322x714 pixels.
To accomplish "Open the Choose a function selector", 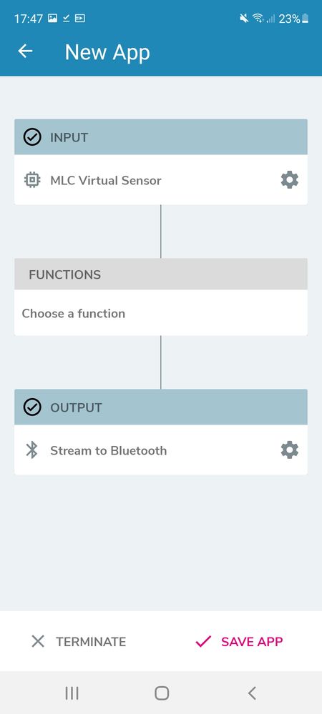I will 160,313.
